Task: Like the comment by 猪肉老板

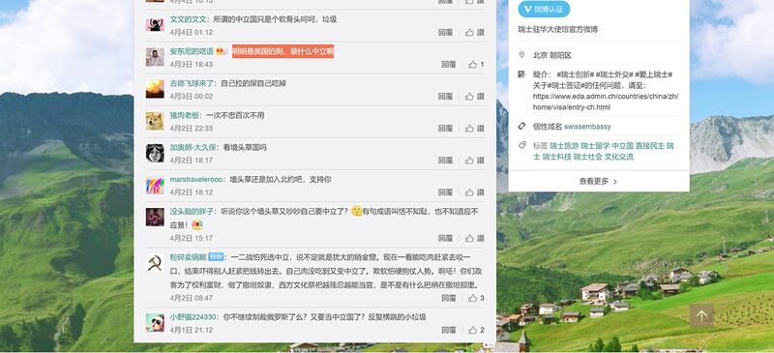Action: coord(474,129)
